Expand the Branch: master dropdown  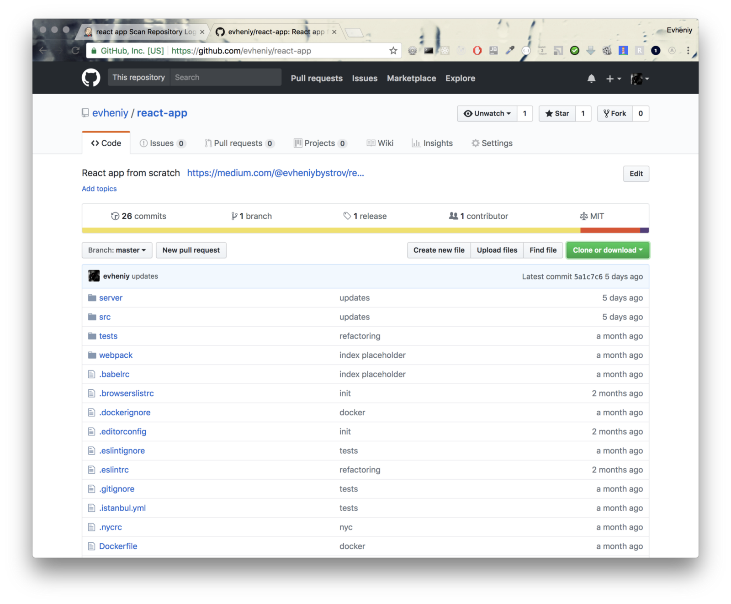[117, 250]
